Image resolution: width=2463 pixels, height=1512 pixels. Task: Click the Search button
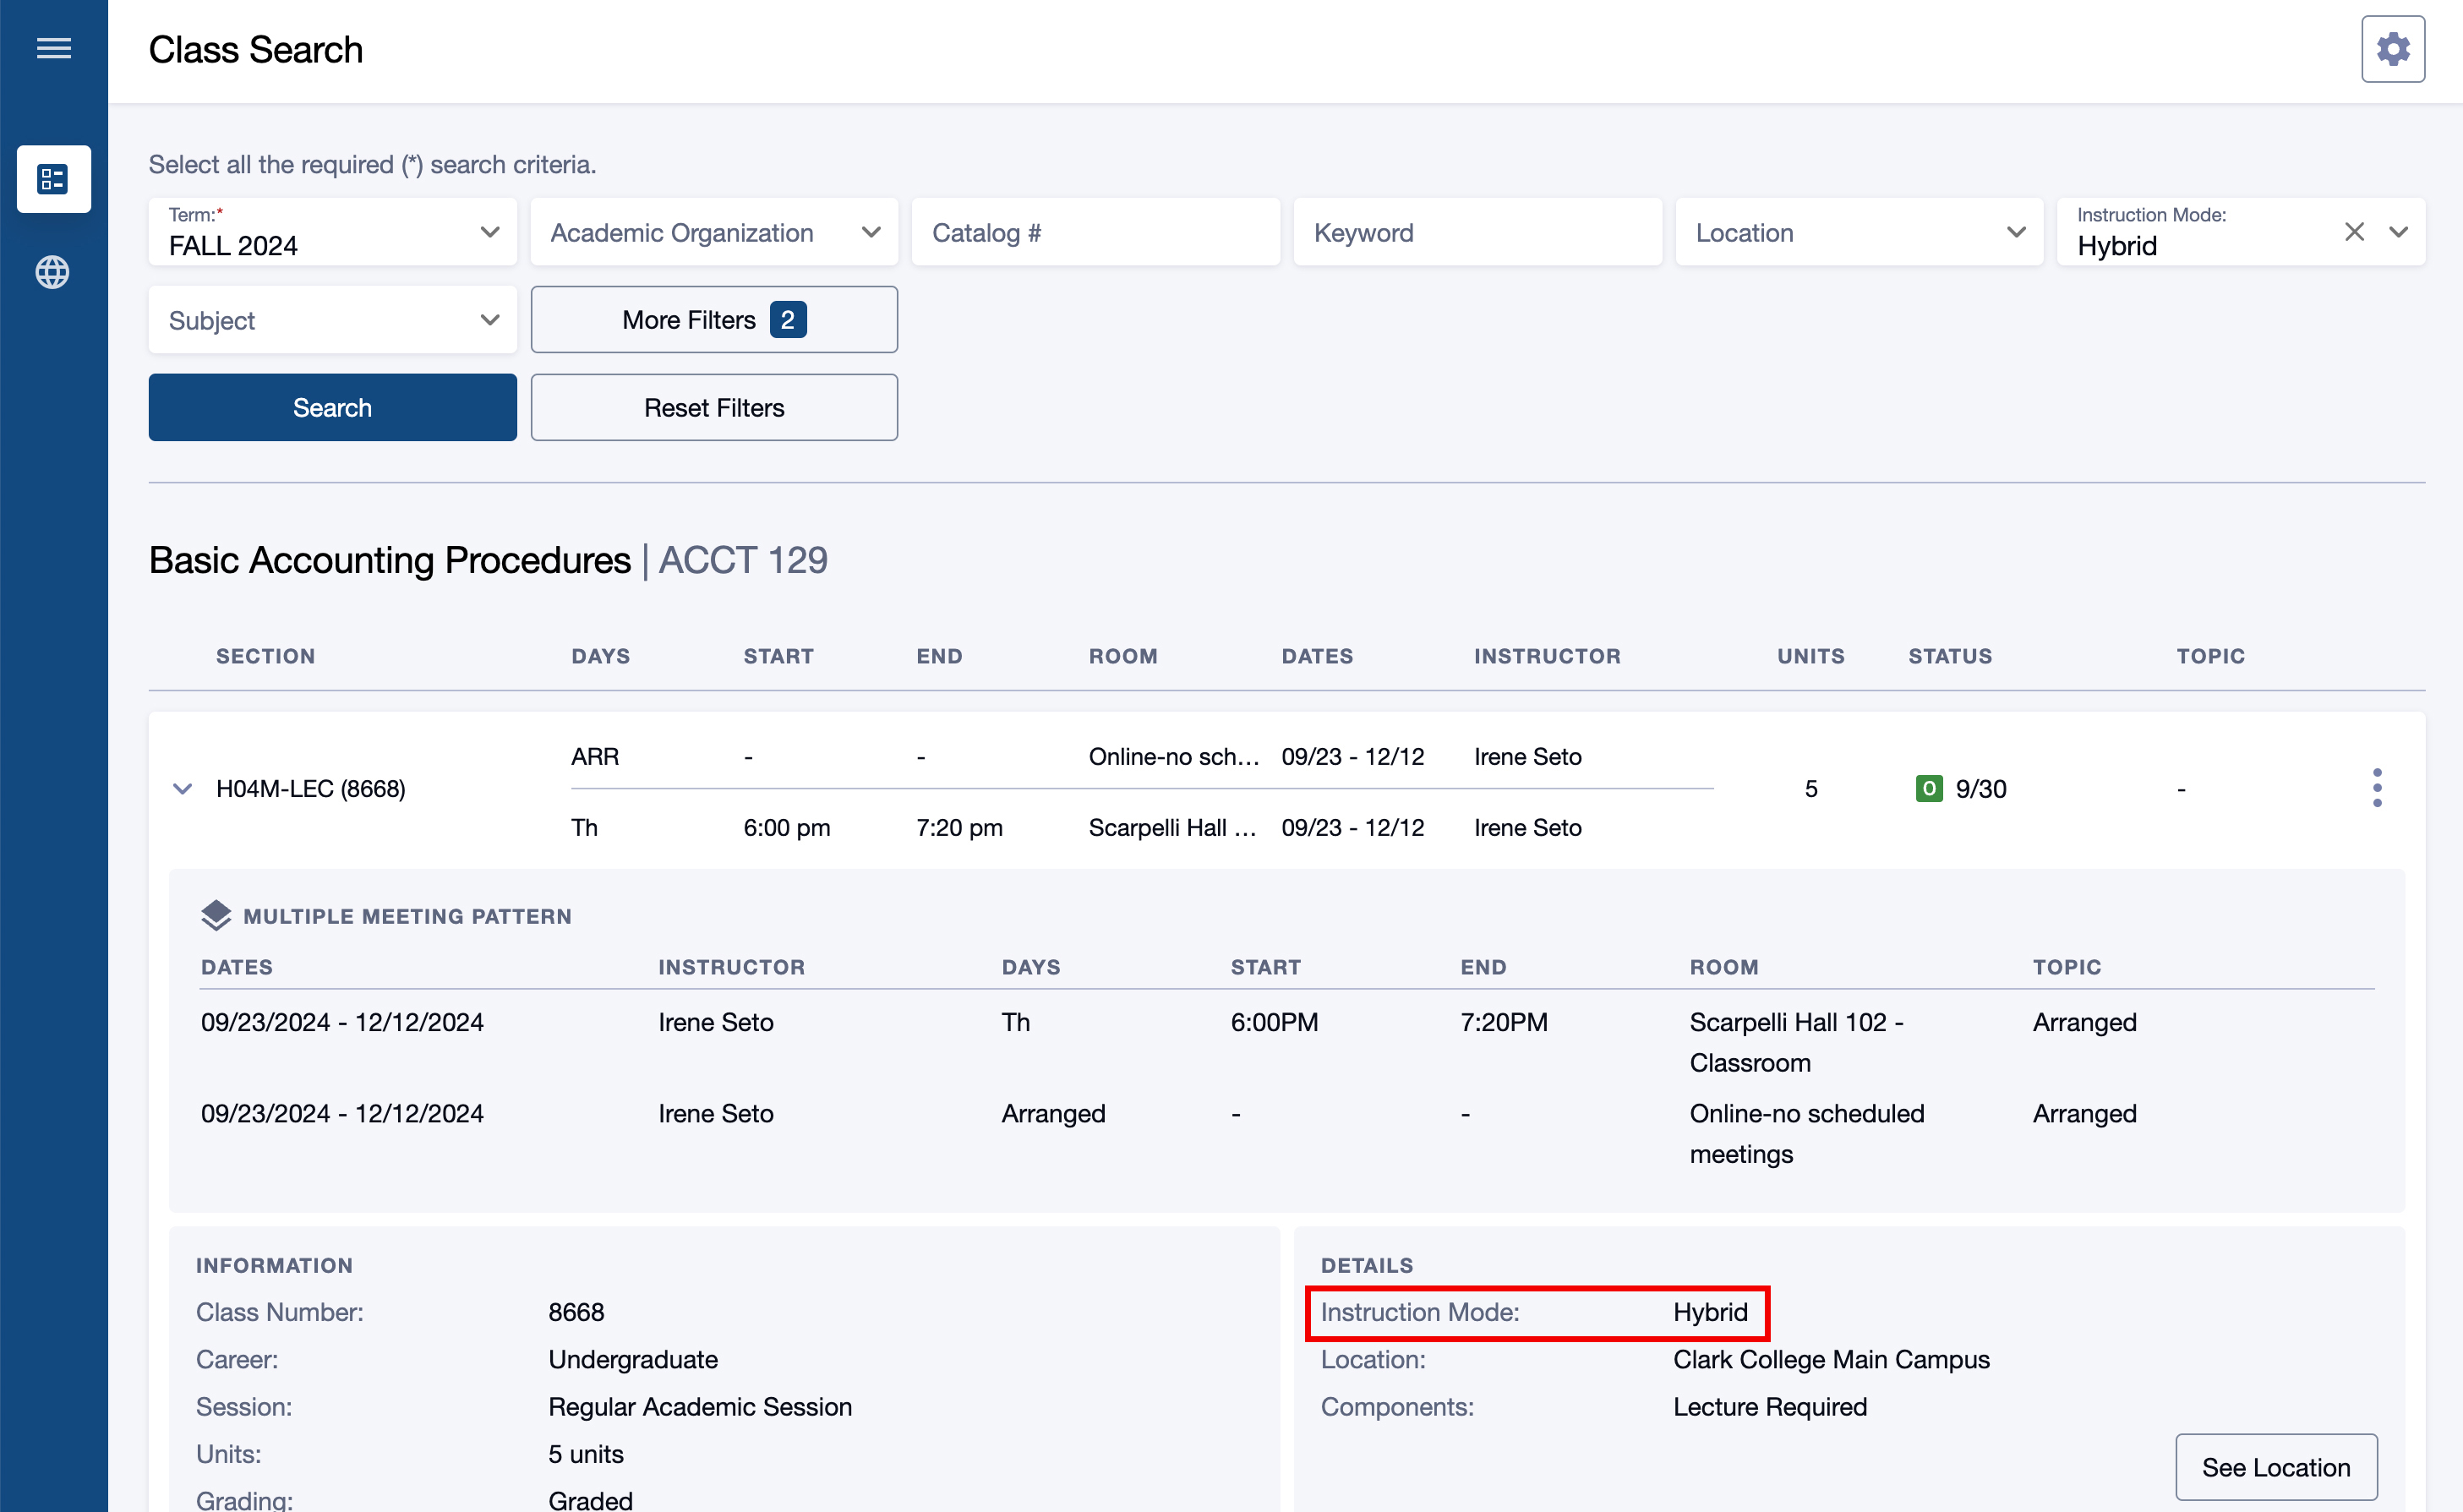(332, 408)
